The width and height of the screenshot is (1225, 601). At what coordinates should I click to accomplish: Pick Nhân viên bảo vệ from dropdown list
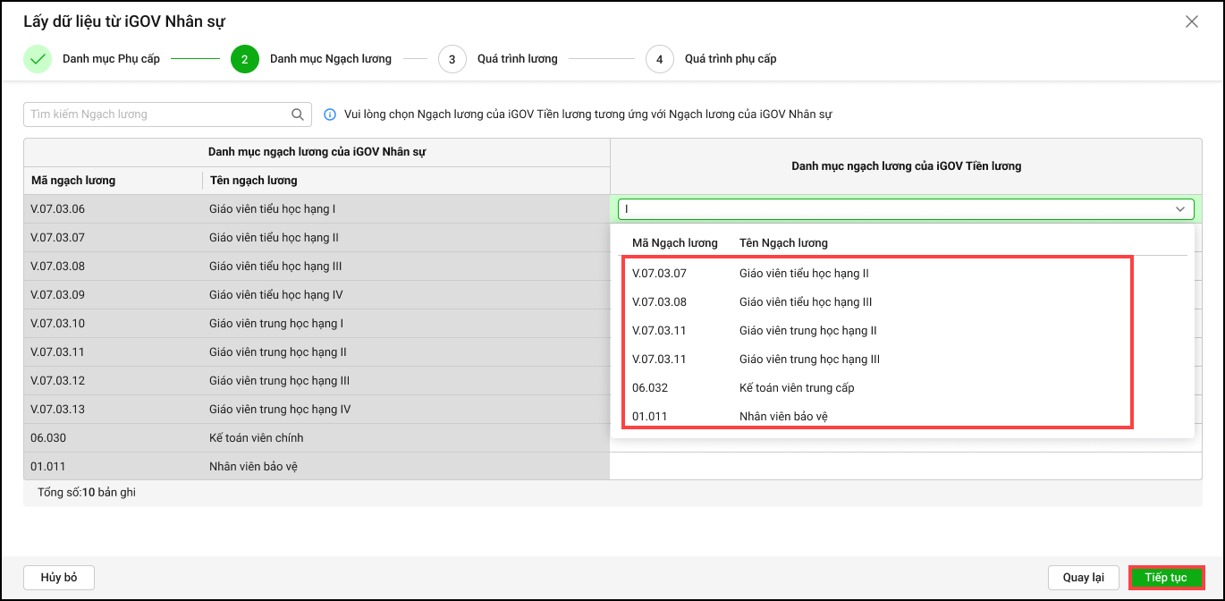(782, 417)
